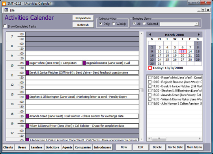Click task list scroll left arrow
This screenshot has height=154, width=213.
[x=149, y=139]
